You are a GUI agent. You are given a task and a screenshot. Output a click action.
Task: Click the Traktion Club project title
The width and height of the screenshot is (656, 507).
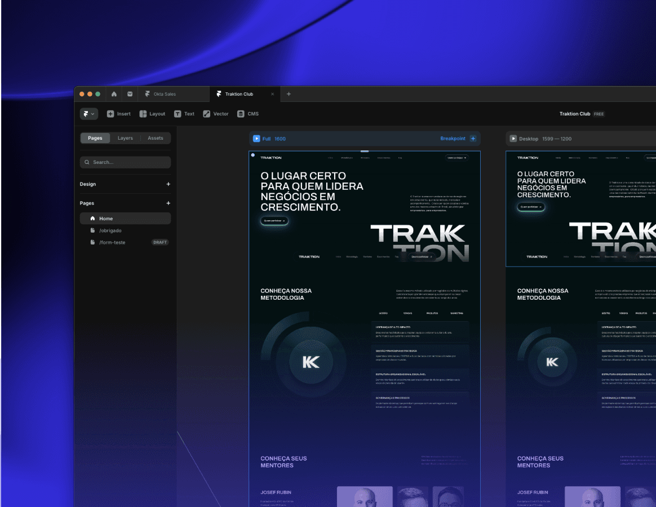coord(575,114)
